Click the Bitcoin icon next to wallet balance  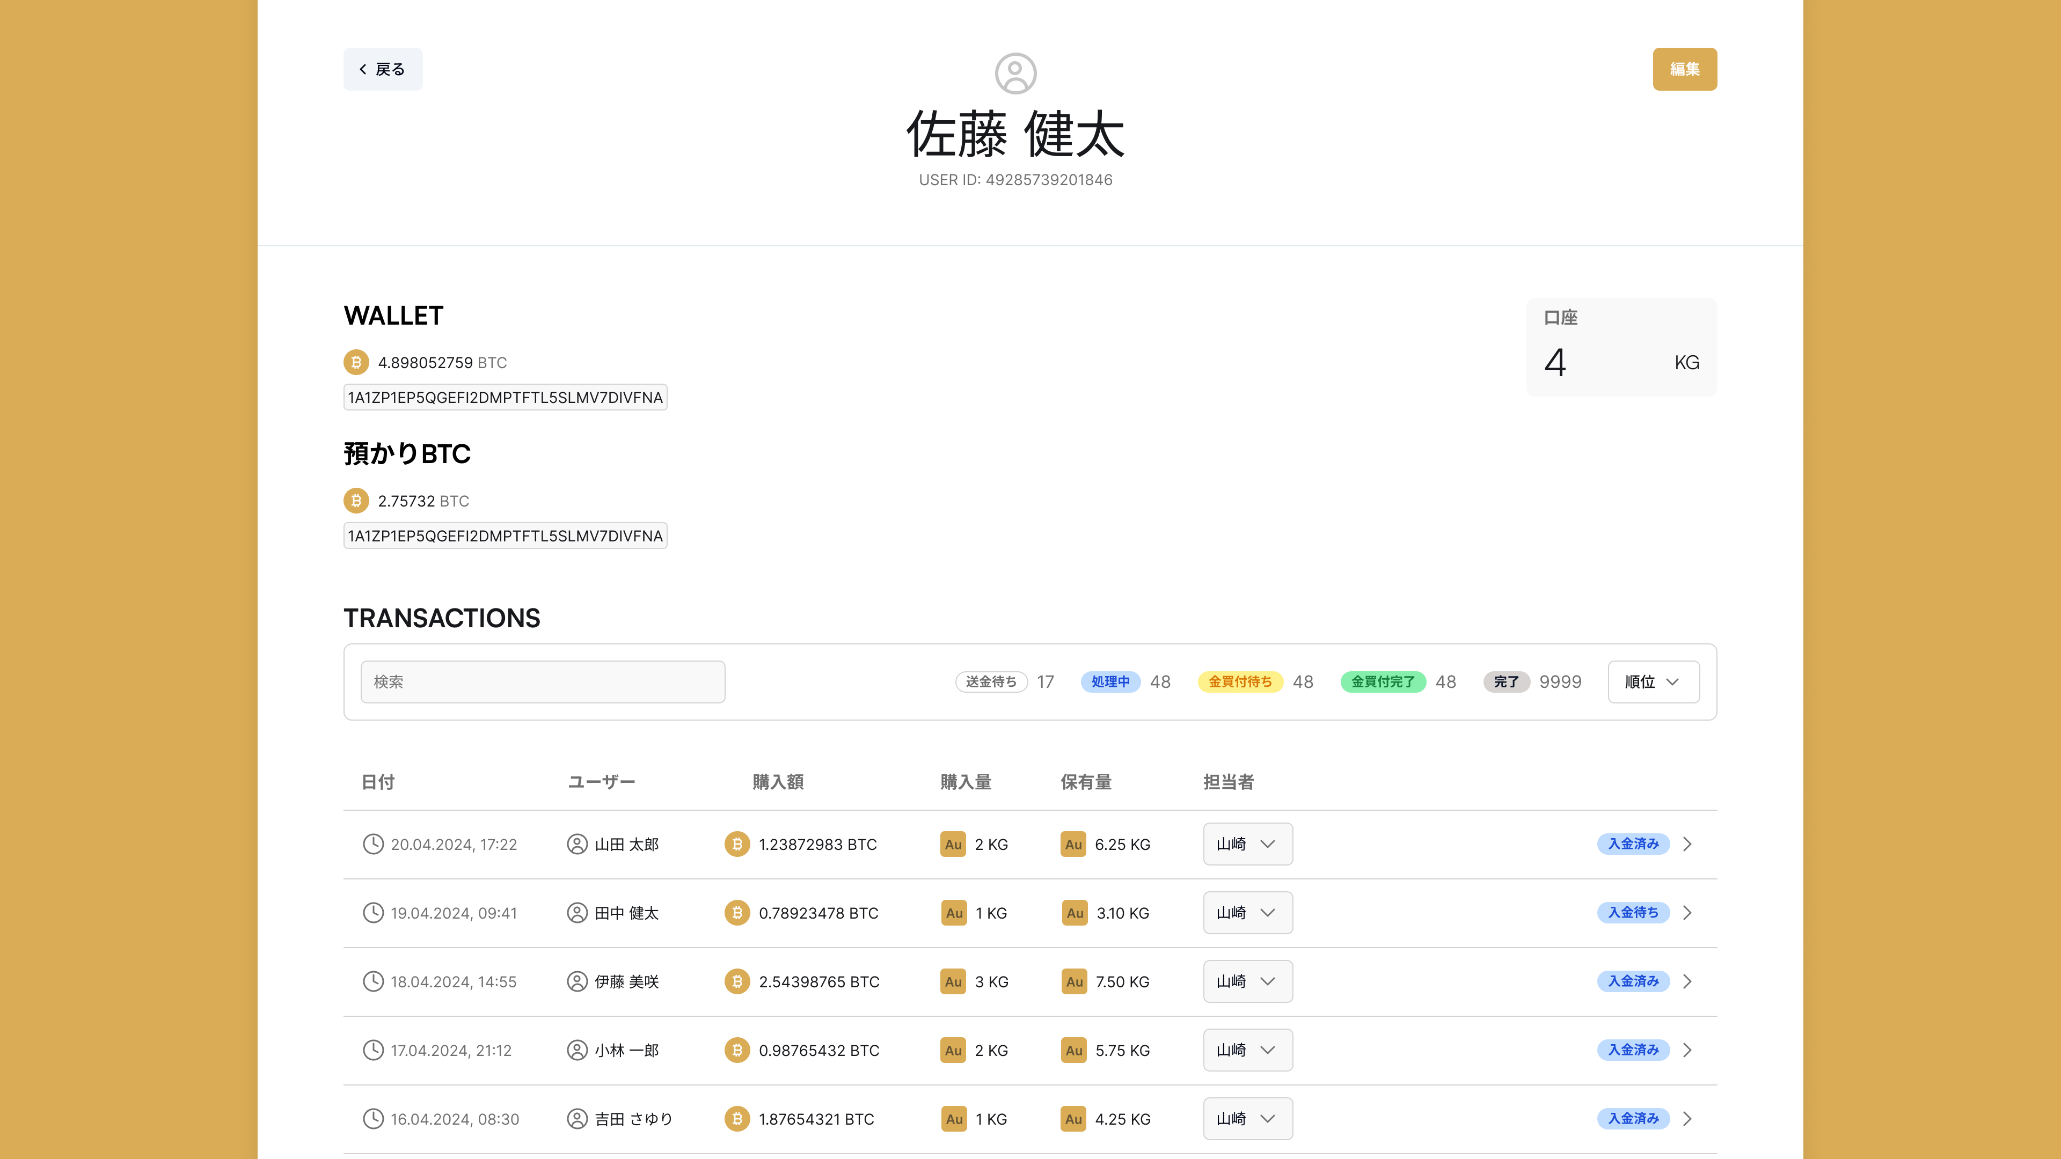click(355, 362)
